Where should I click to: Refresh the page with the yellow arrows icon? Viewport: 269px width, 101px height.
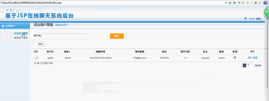tap(260, 3)
